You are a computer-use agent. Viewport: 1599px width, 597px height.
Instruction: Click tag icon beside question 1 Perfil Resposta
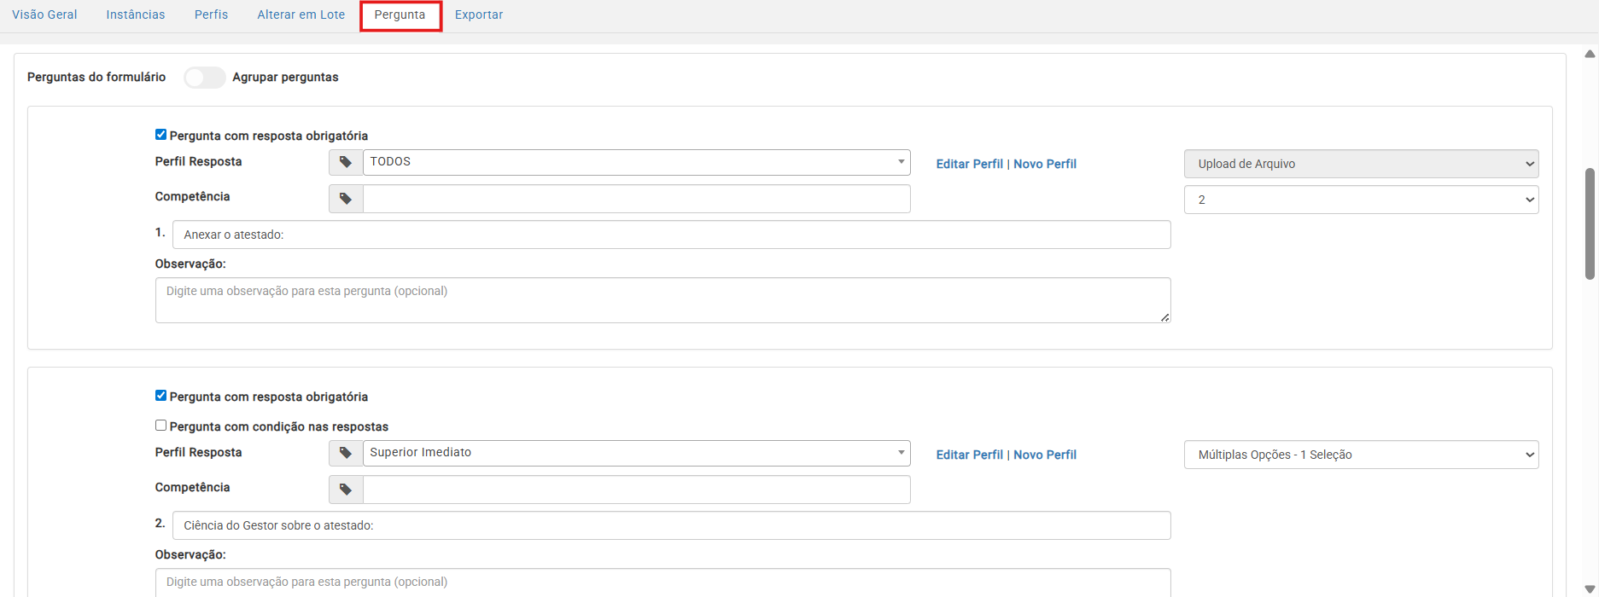point(346,162)
